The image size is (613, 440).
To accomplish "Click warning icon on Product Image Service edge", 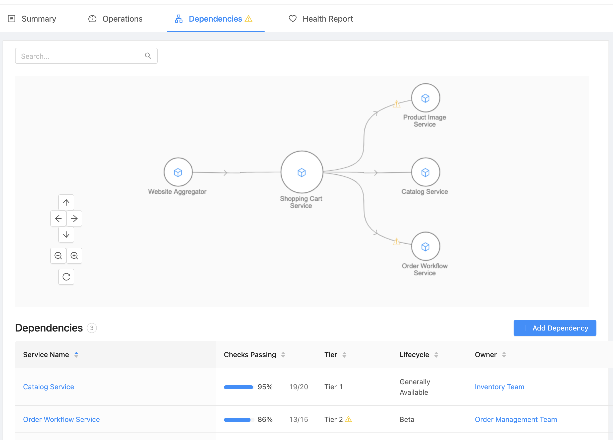I will [397, 104].
